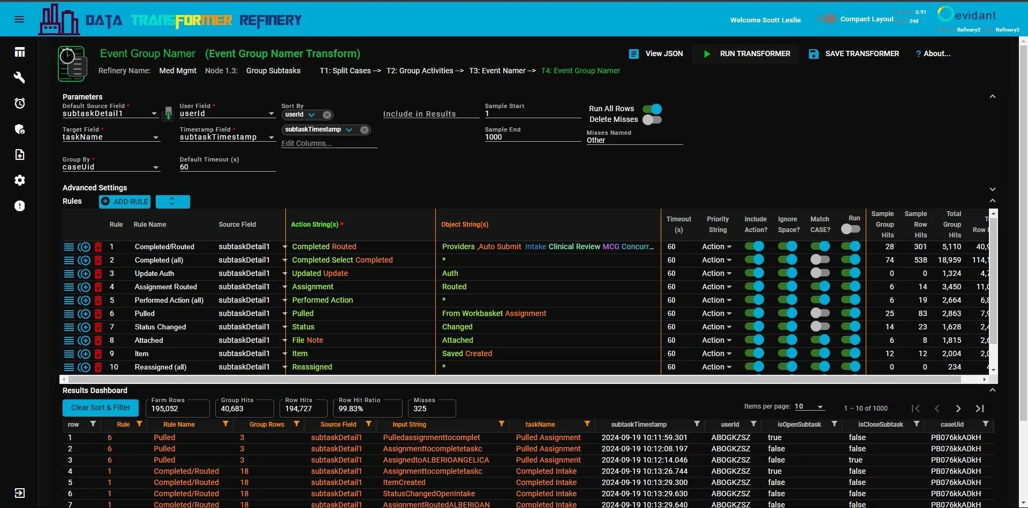The height and width of the screenshot is (508, 1028).
Task: Click the RUN TRANSFORMER button
Action: click(747, 54)
